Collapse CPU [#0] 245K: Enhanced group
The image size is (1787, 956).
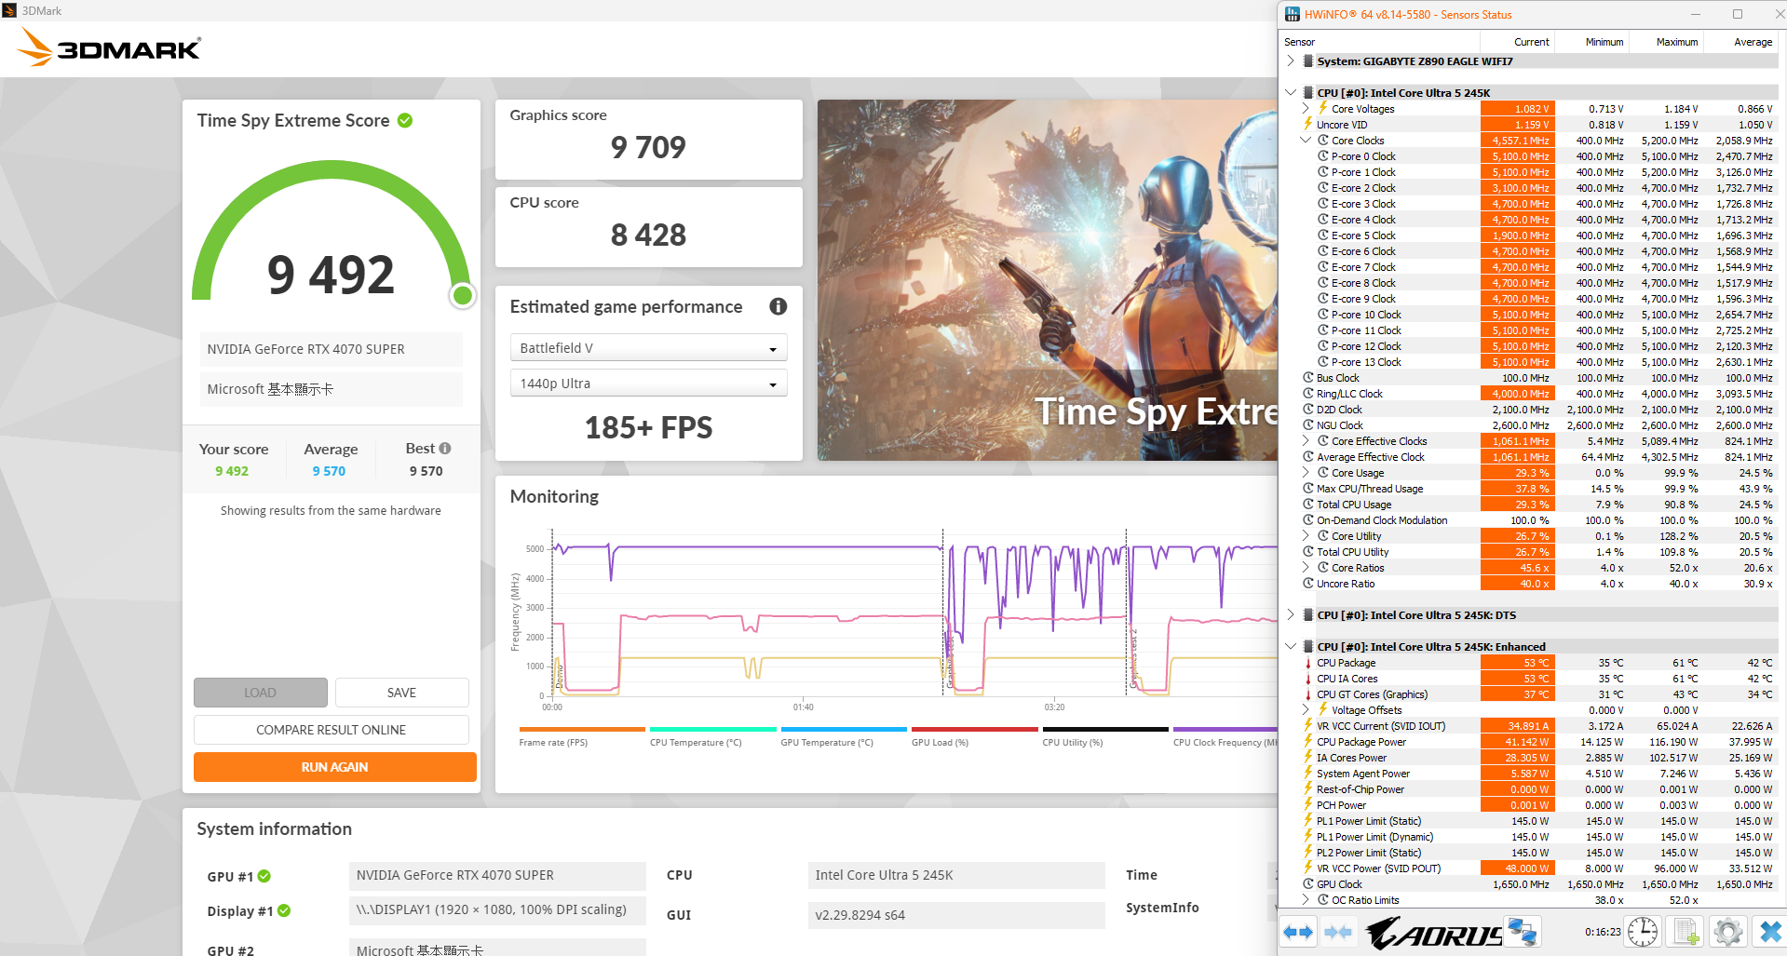point(1291,647)
